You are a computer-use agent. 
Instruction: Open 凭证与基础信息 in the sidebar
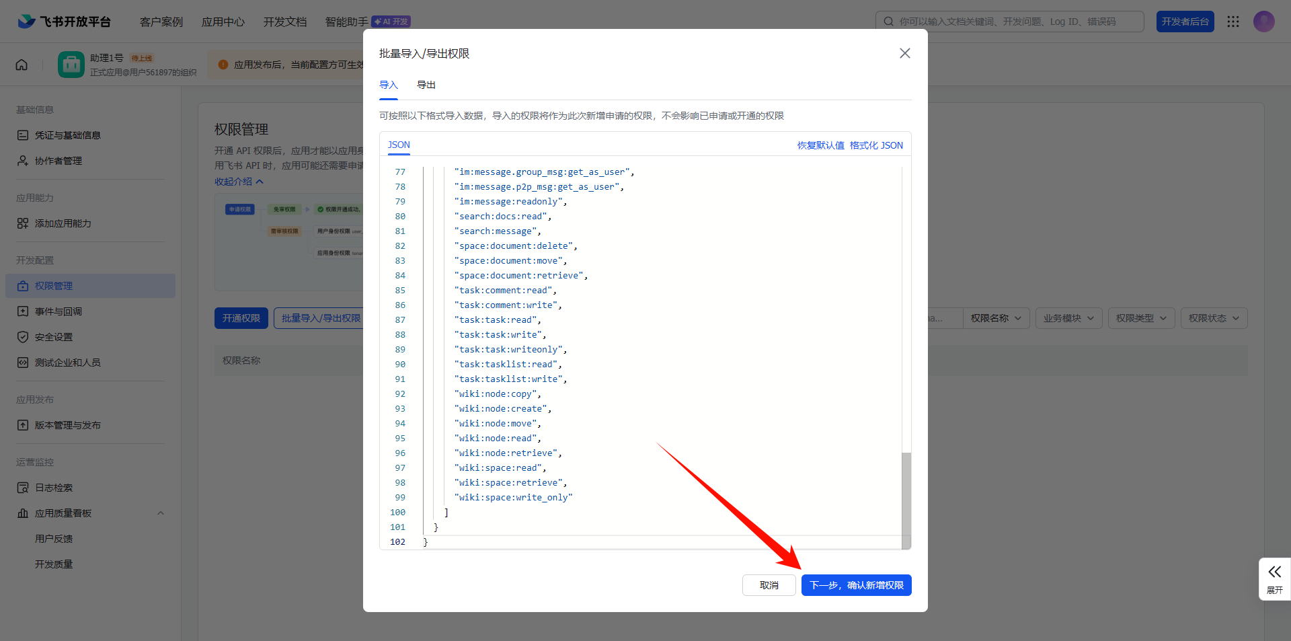point(67,135)
